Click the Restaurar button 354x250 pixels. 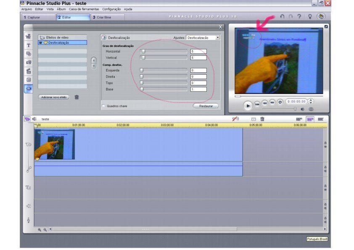206,106
